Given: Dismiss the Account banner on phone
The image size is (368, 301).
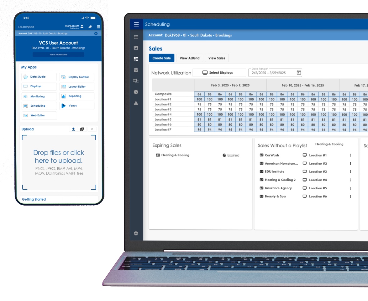Looking at the screenshot, I should pyautogui.click(x=96, y=33).
